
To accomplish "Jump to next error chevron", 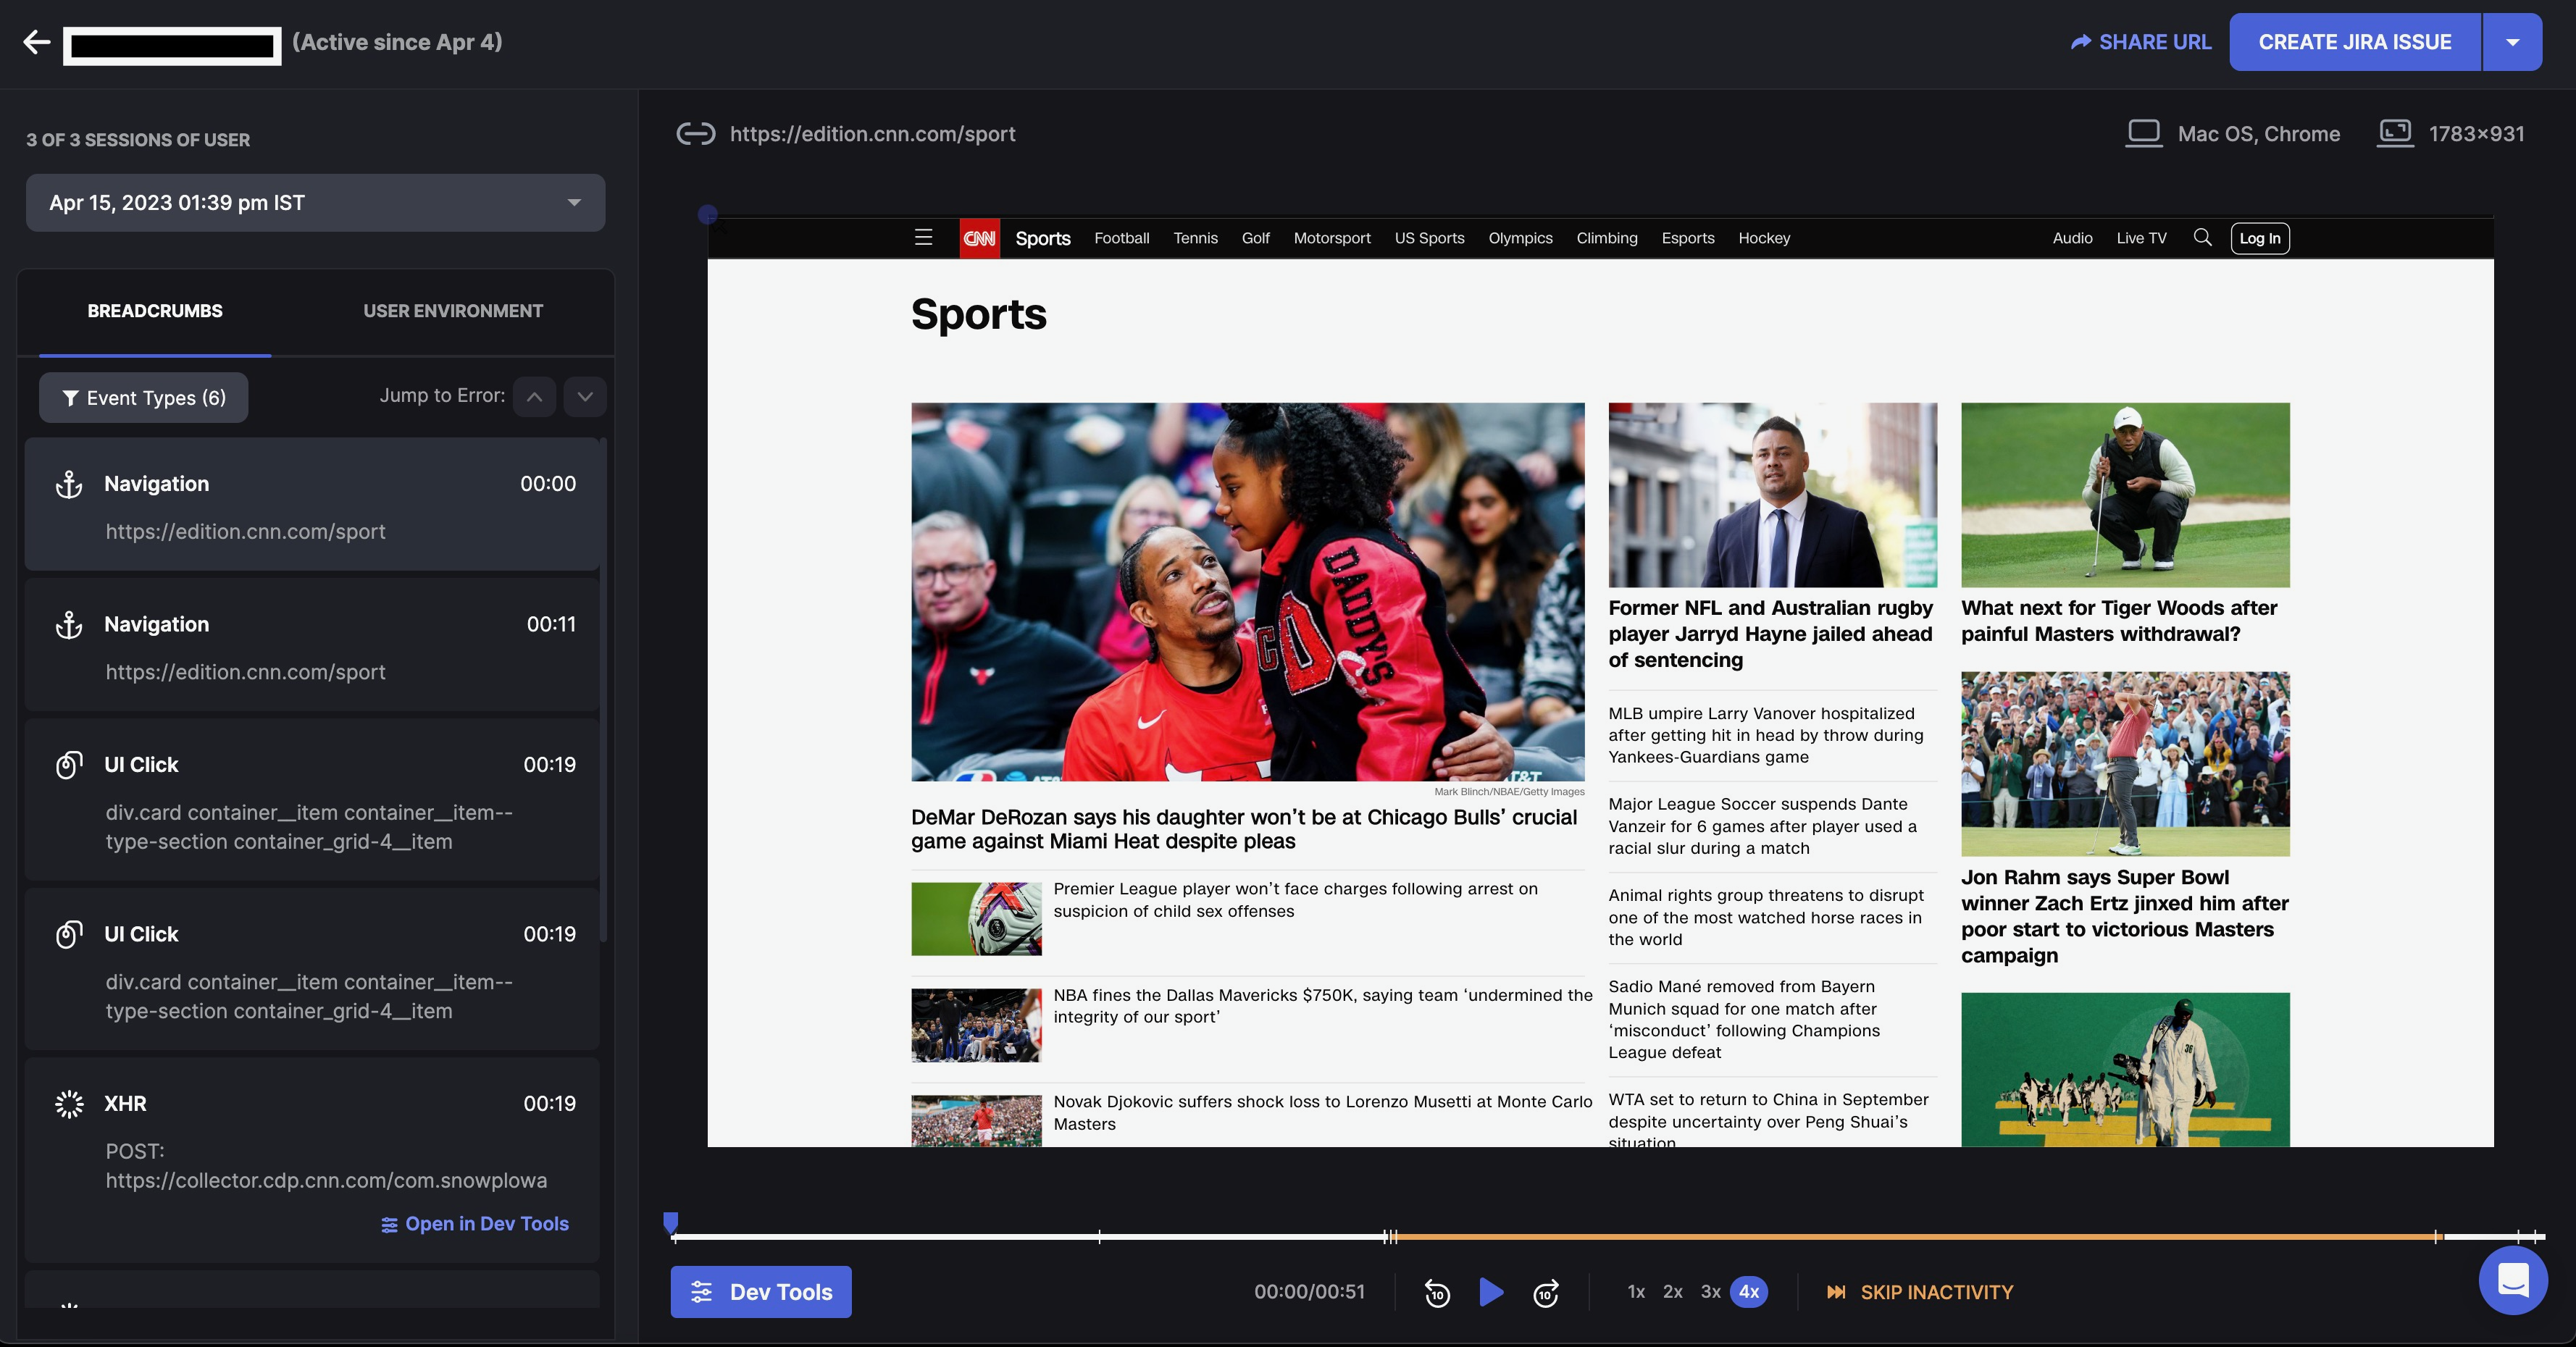I will coord(585,397).
